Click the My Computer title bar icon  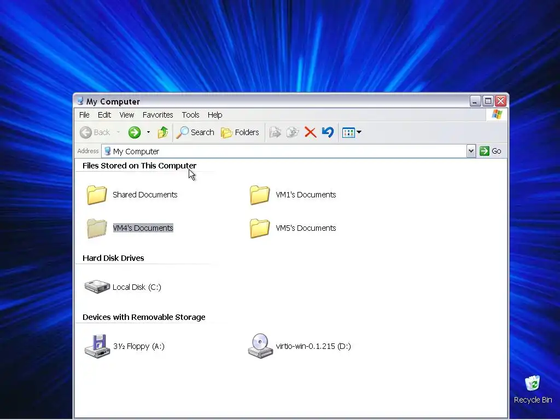point(80,101)
